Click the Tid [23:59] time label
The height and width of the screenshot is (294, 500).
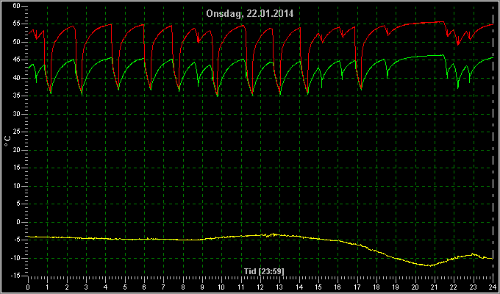point(264,271)
